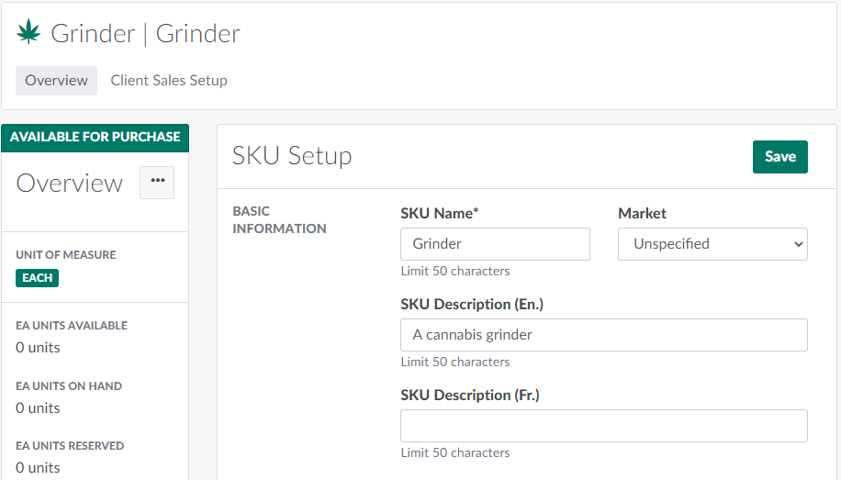Click the SKU Setup heading
This screenshot has height=480, width=841.
[x=292, y=156]
